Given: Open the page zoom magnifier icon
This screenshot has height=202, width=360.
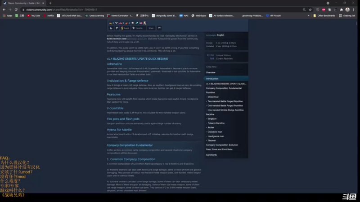Looking at the screenshot, I should point(304,9).
